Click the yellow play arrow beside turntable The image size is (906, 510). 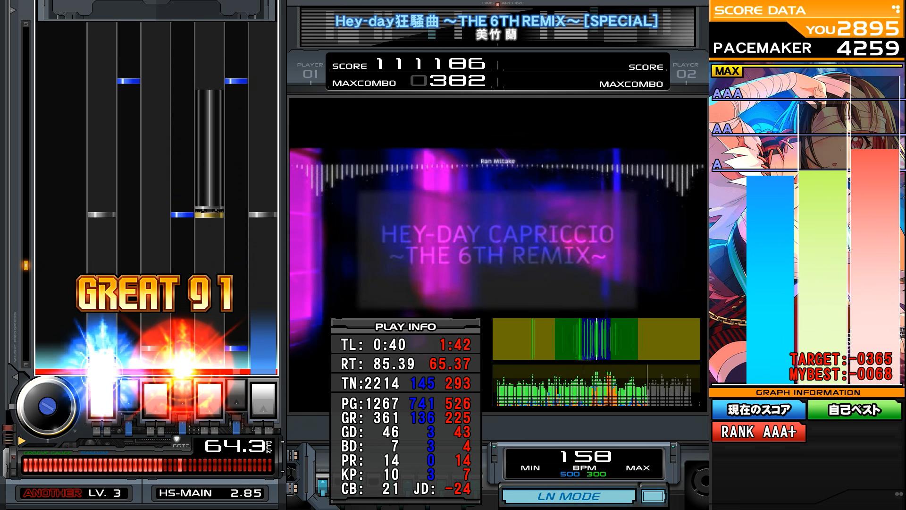pyautogui.click(x=21, y=441)
